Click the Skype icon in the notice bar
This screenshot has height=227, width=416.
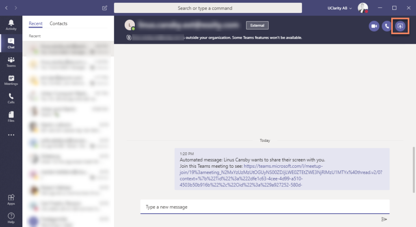click(x=129, y=38)
